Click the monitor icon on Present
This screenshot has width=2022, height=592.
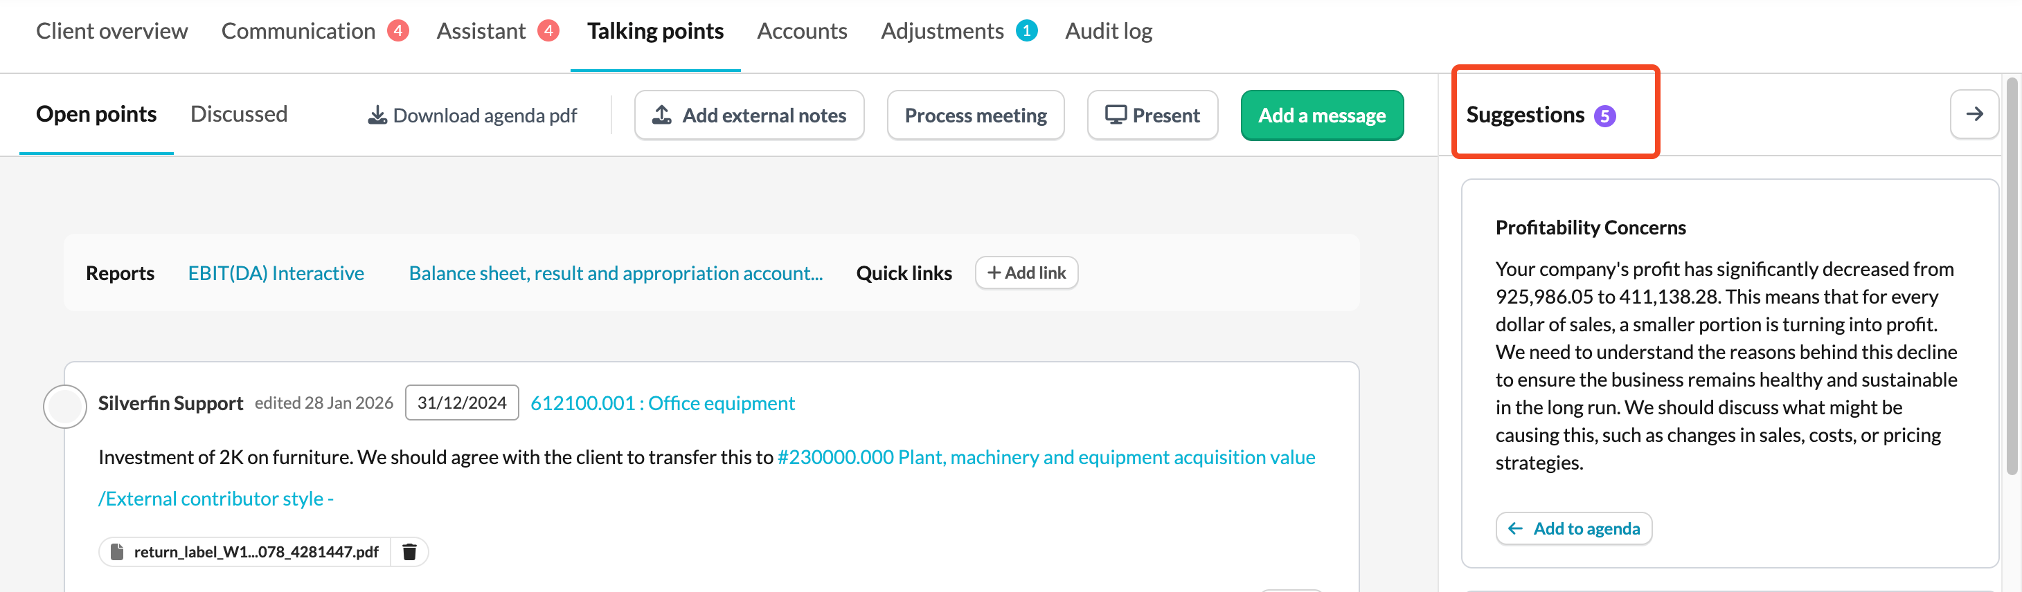[x=1116, y=115]
